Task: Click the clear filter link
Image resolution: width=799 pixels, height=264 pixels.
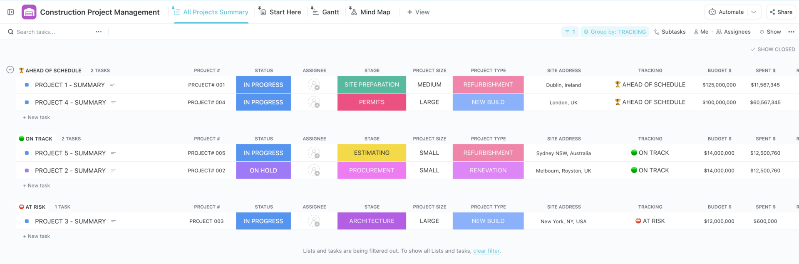Action: [x=486, y=251]
